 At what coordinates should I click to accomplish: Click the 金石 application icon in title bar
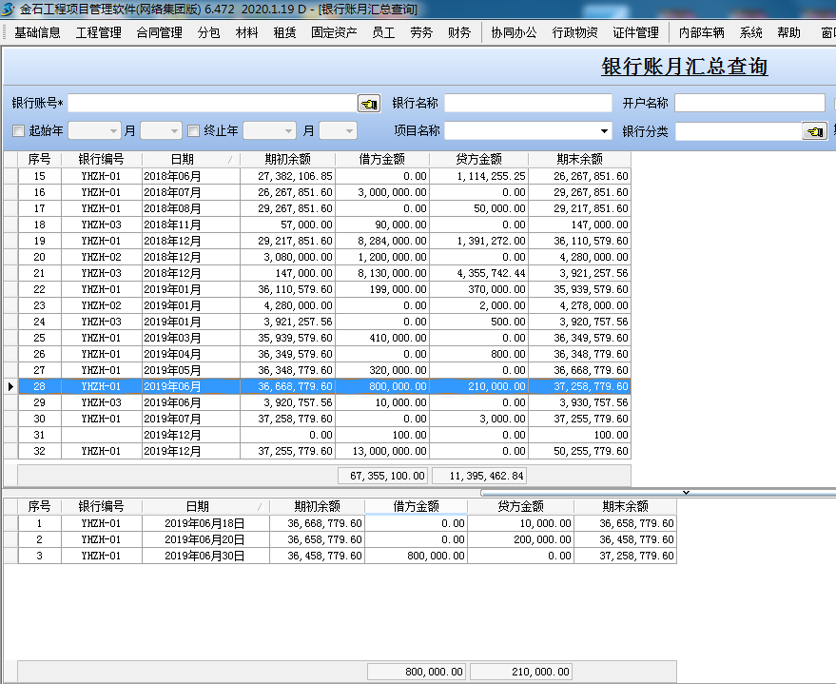[8, 10]
